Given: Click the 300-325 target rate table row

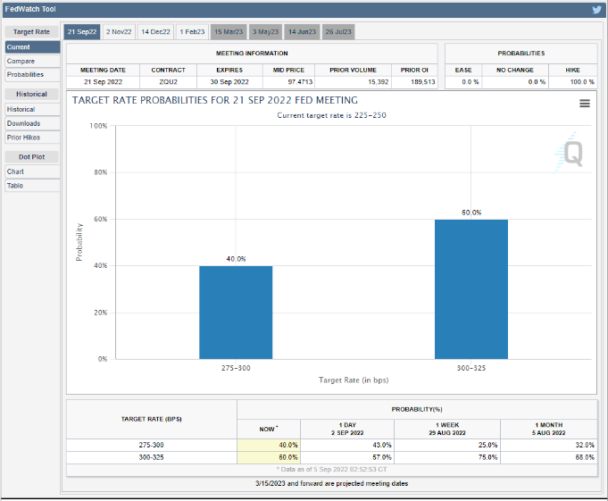Looking at the screenshot, I should point(331,457).
